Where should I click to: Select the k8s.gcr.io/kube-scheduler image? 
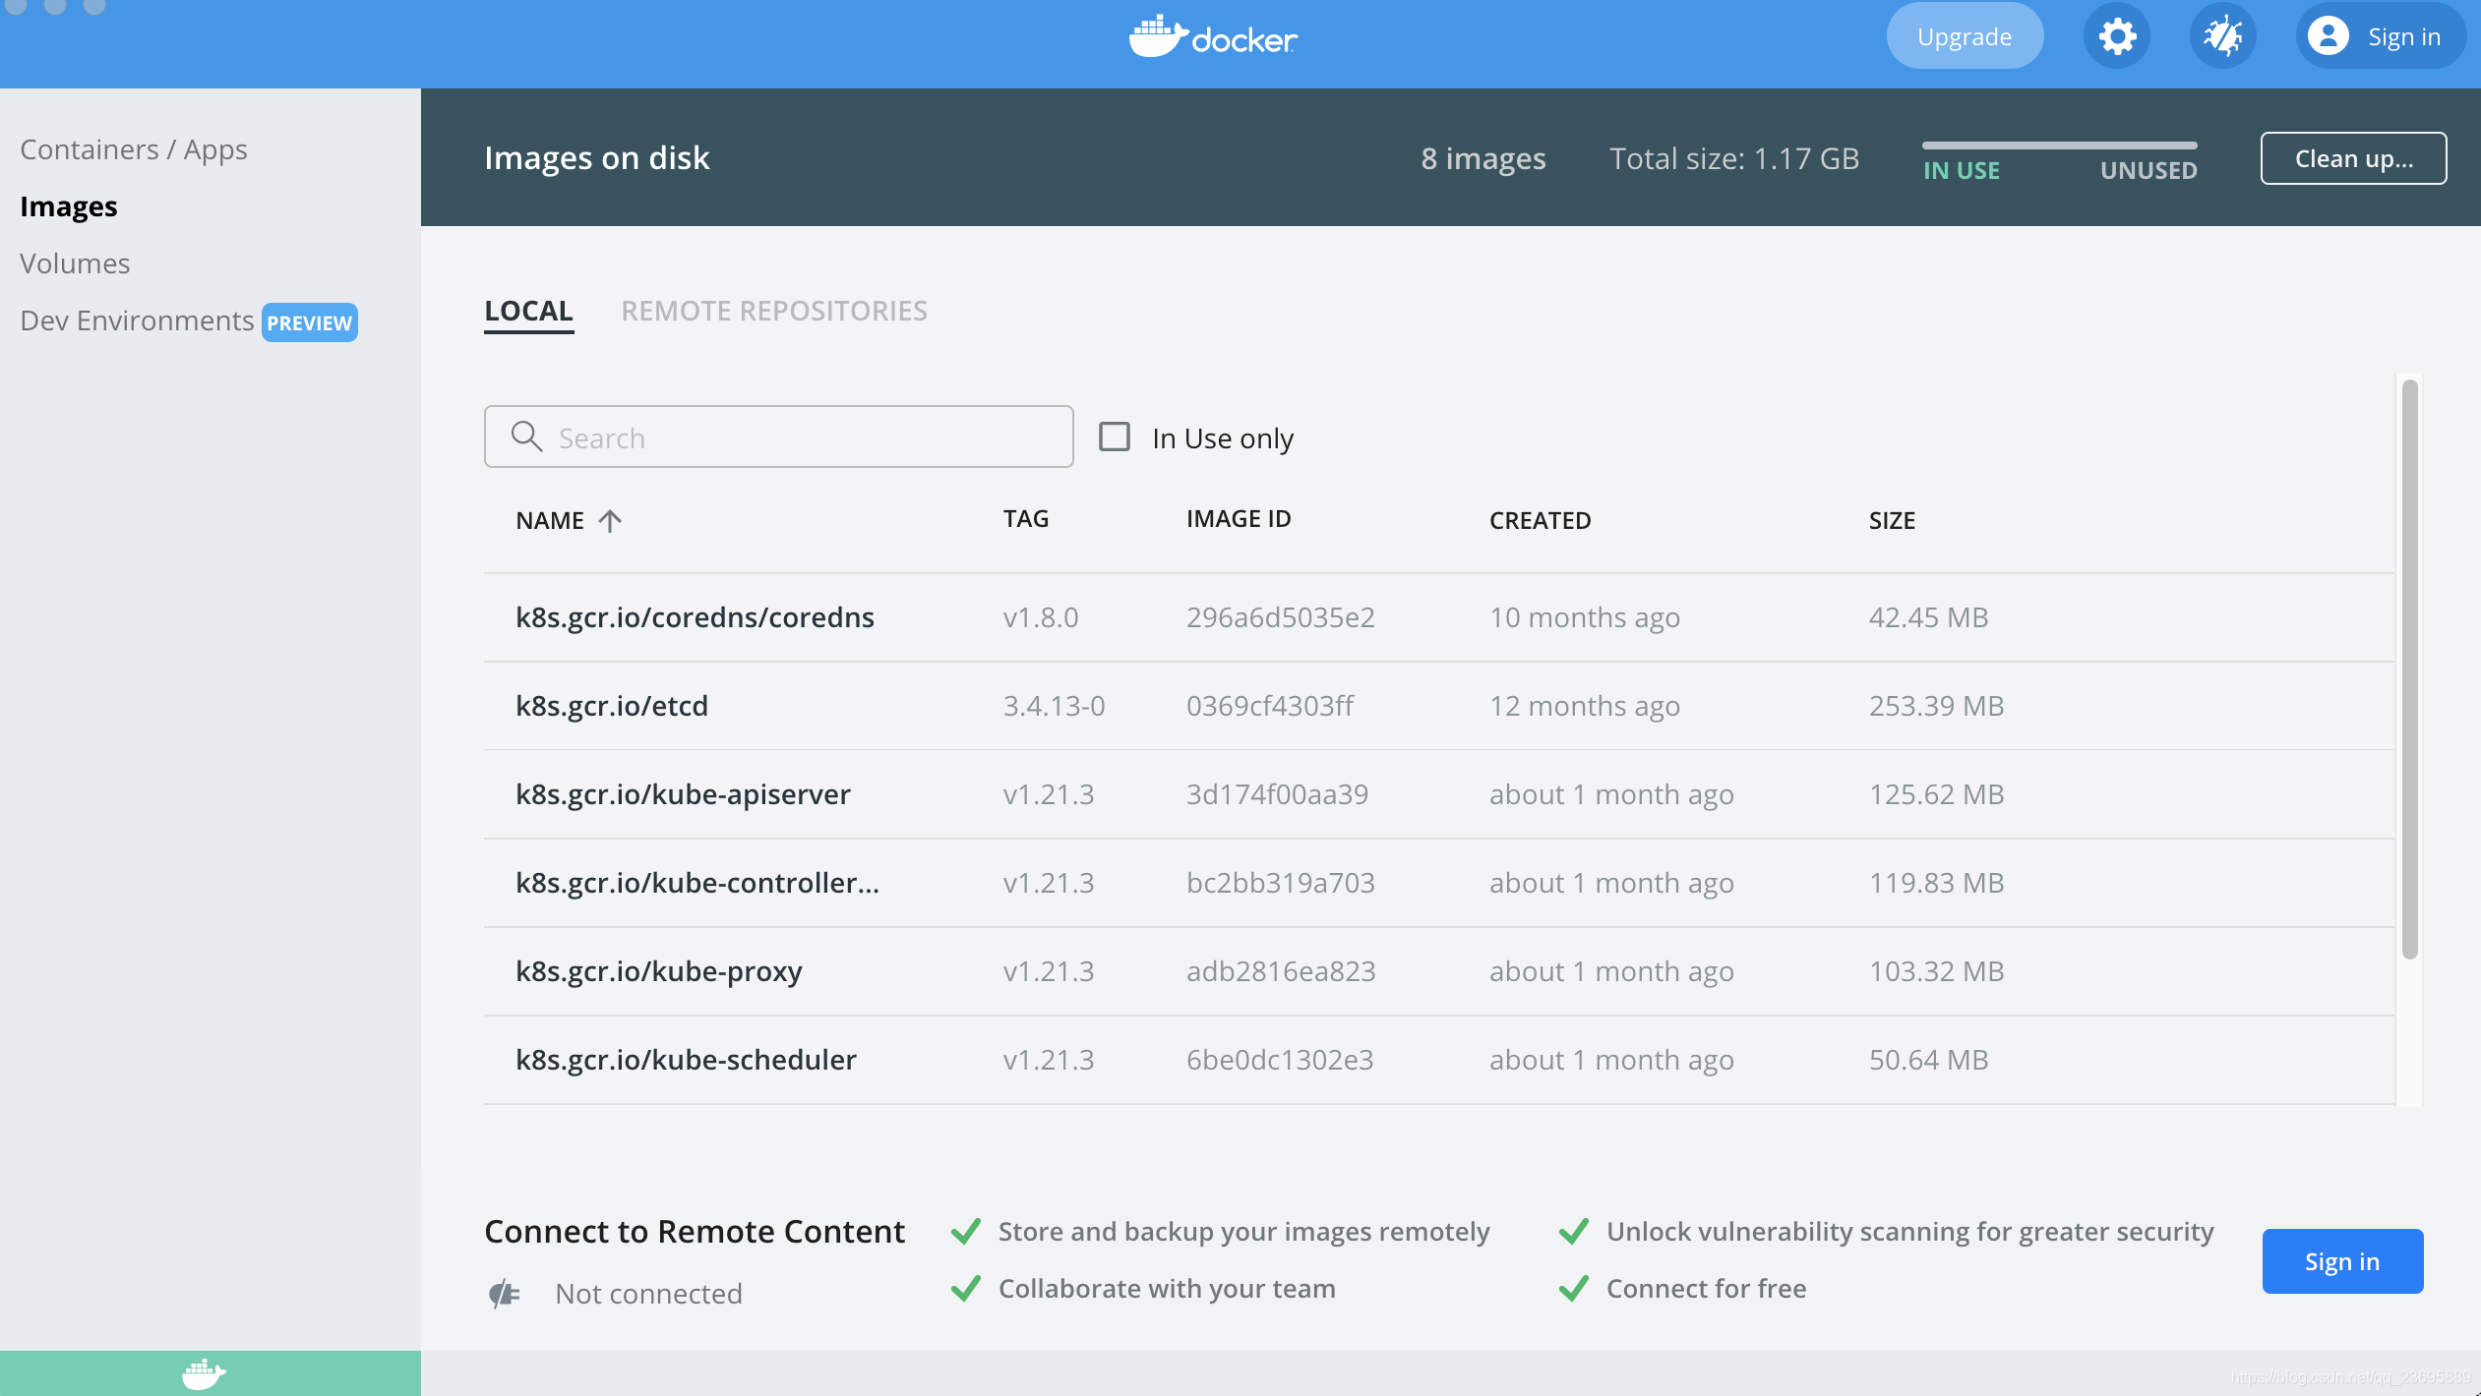coord(1439,1060)
